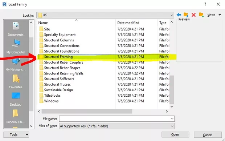Select the Structural Rebar Shapes folder

[x=62, y=68]
